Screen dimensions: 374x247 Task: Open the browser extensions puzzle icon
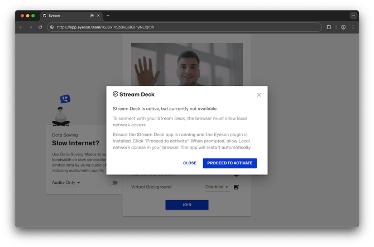click(329, 27)
